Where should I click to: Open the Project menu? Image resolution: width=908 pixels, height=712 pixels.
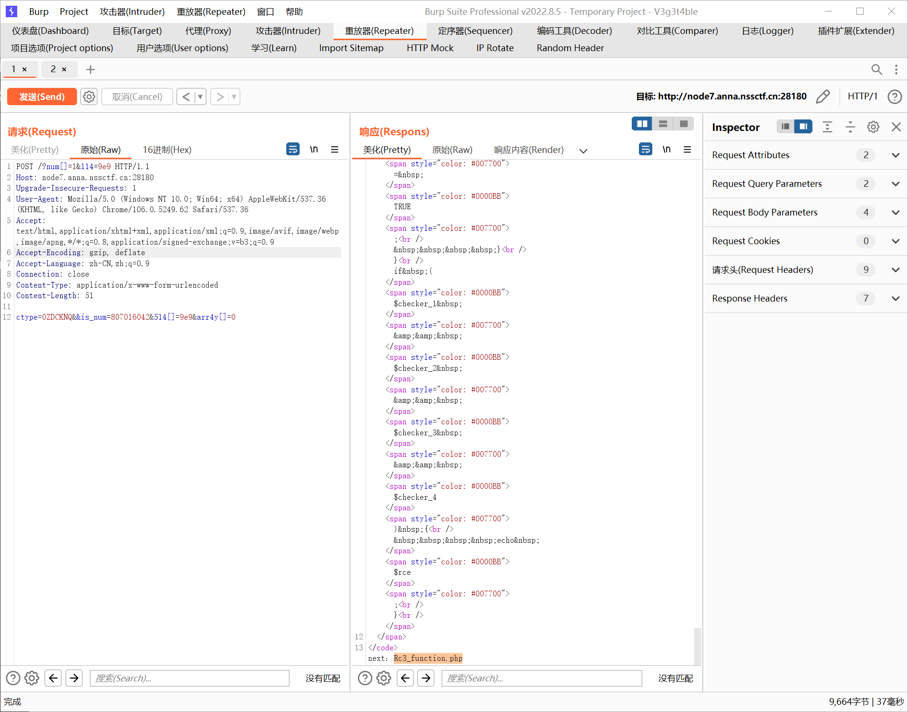point(74,11)
